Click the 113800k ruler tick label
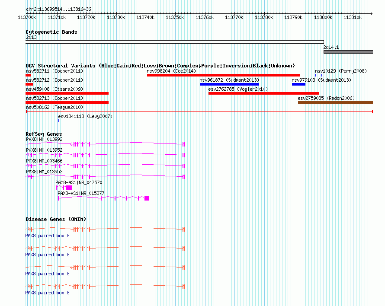The image size is (385, 306). click(323, 17)
